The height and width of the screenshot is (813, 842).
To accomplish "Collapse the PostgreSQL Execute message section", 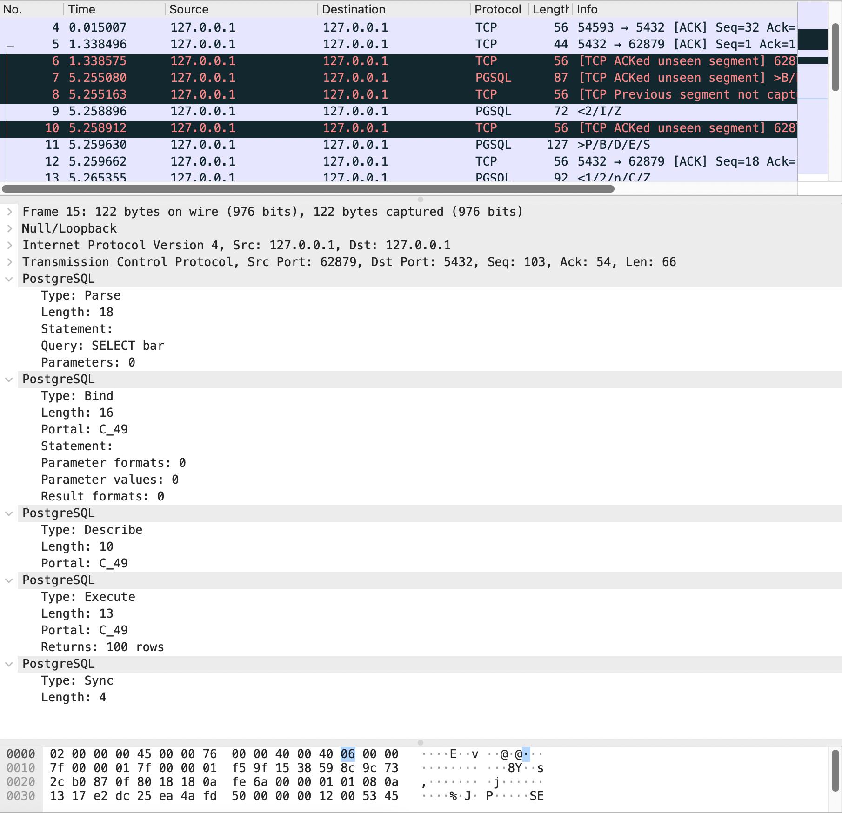I will 9,580.
